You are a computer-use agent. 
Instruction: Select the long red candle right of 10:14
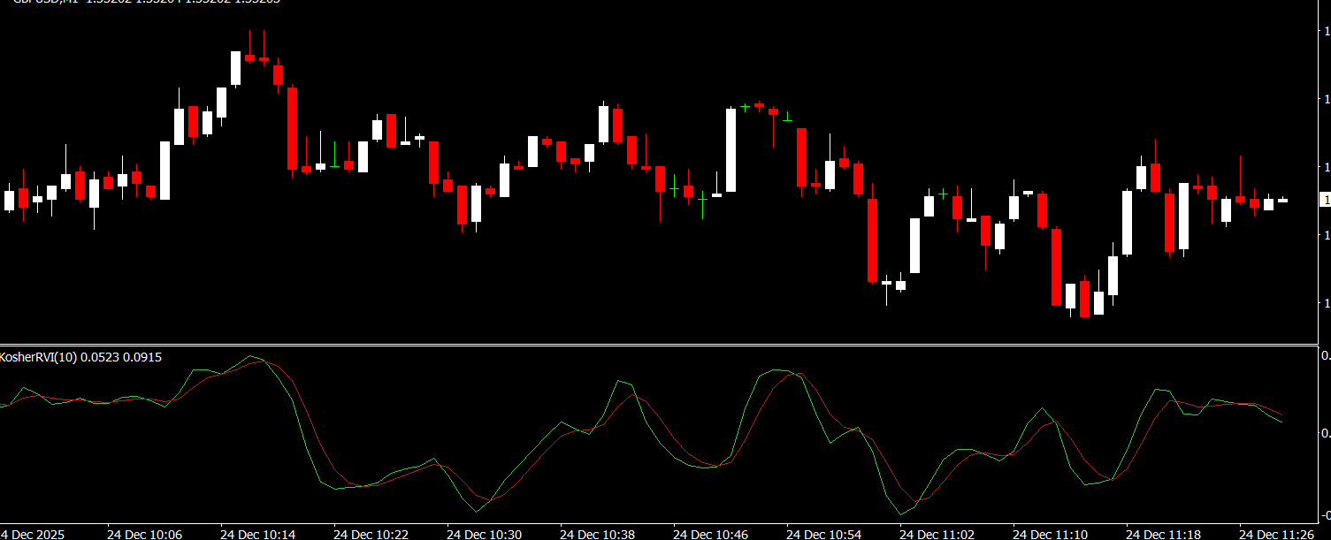tap(292, 127)
